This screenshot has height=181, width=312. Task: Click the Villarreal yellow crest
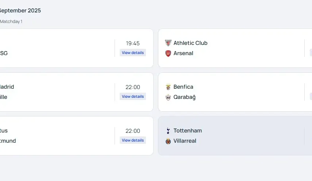tap(168, 141)
